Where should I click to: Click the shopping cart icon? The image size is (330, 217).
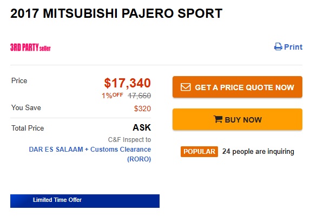click(219, 120)
